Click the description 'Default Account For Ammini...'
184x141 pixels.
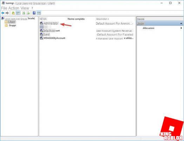[114, 24]
